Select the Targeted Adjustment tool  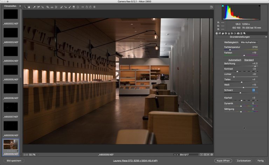point(42,7)
